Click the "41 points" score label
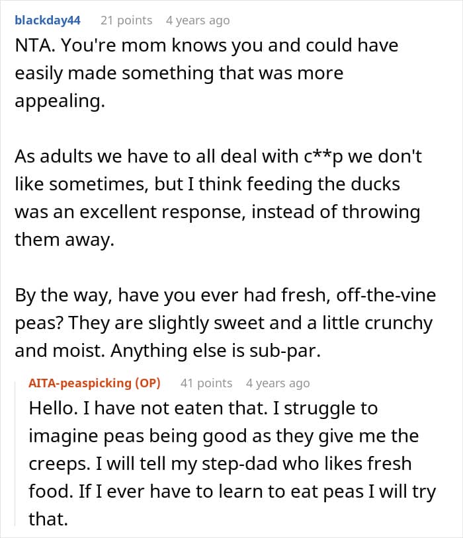 pyautogui.click(x=206, y=383)
